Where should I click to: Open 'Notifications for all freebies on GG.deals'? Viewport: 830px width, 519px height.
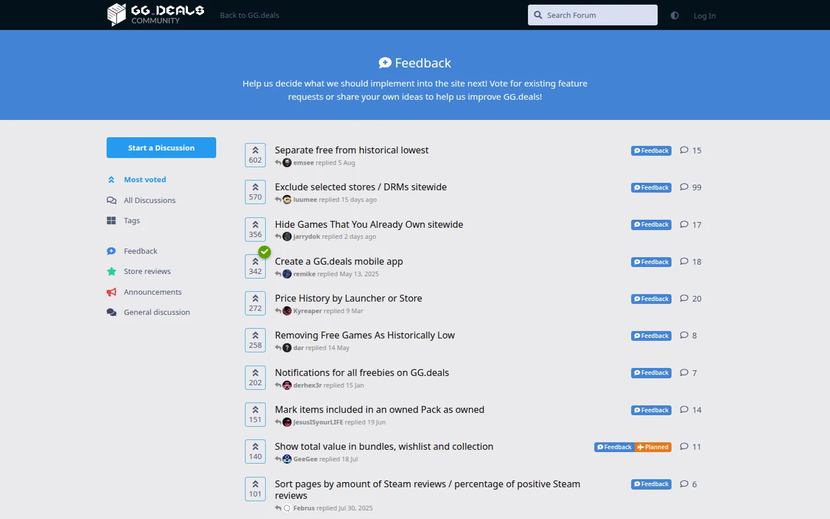(x=362, y=373)
